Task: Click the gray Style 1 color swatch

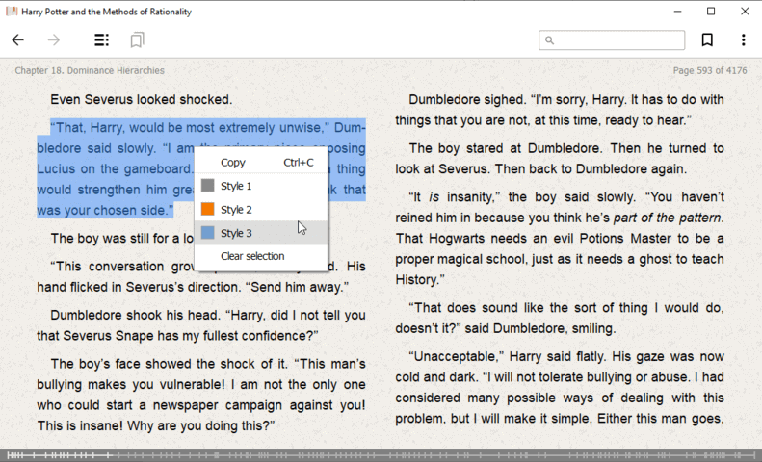Action: (207, 186)
